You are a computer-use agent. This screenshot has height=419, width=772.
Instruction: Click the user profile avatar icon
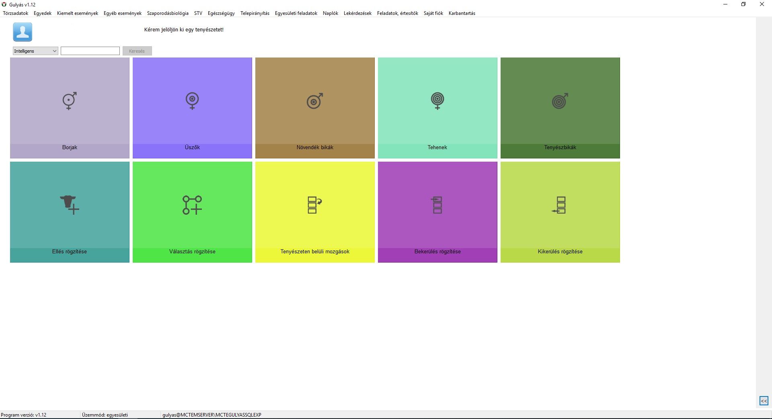pyautogui.click(x=23, y=32)
